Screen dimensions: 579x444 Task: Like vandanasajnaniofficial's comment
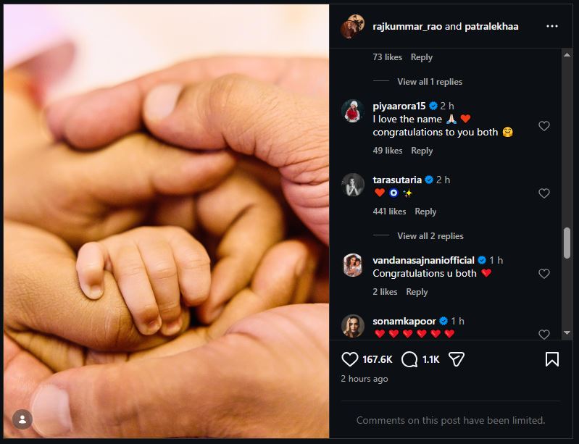[x=544, y=274]
